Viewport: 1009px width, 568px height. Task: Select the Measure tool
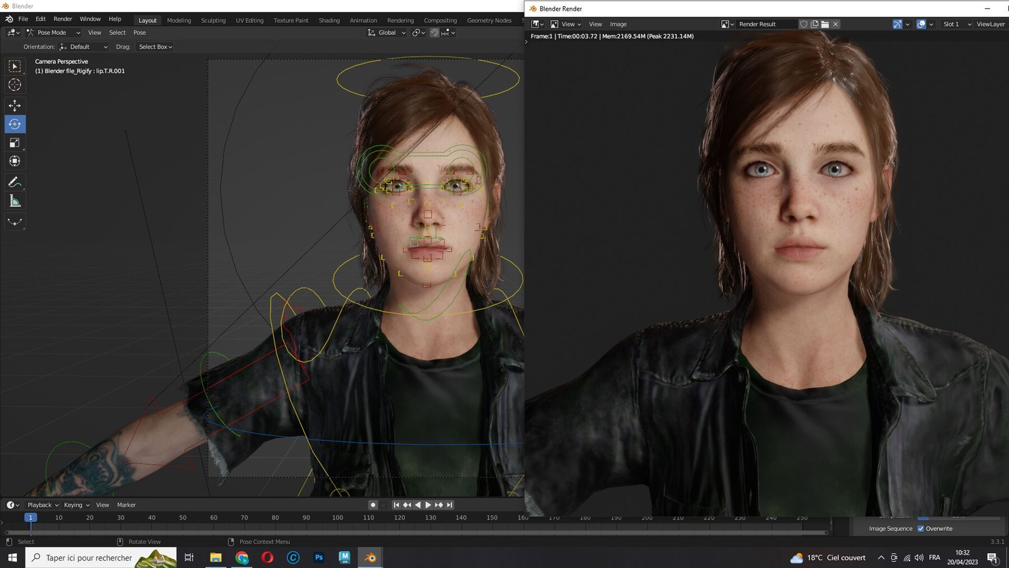[14, 200]
